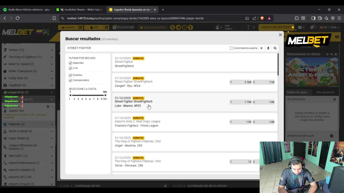This screenshot has width=344, height=193.
Task: Switch to torofutbol Stream browser tab
Action: coord(80,10)
